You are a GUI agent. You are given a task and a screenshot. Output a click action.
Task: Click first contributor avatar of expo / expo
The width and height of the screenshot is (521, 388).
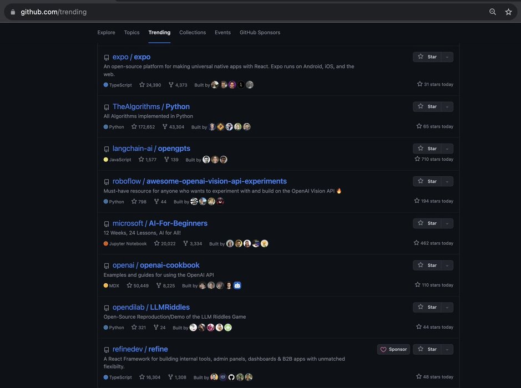coord(215,85)
